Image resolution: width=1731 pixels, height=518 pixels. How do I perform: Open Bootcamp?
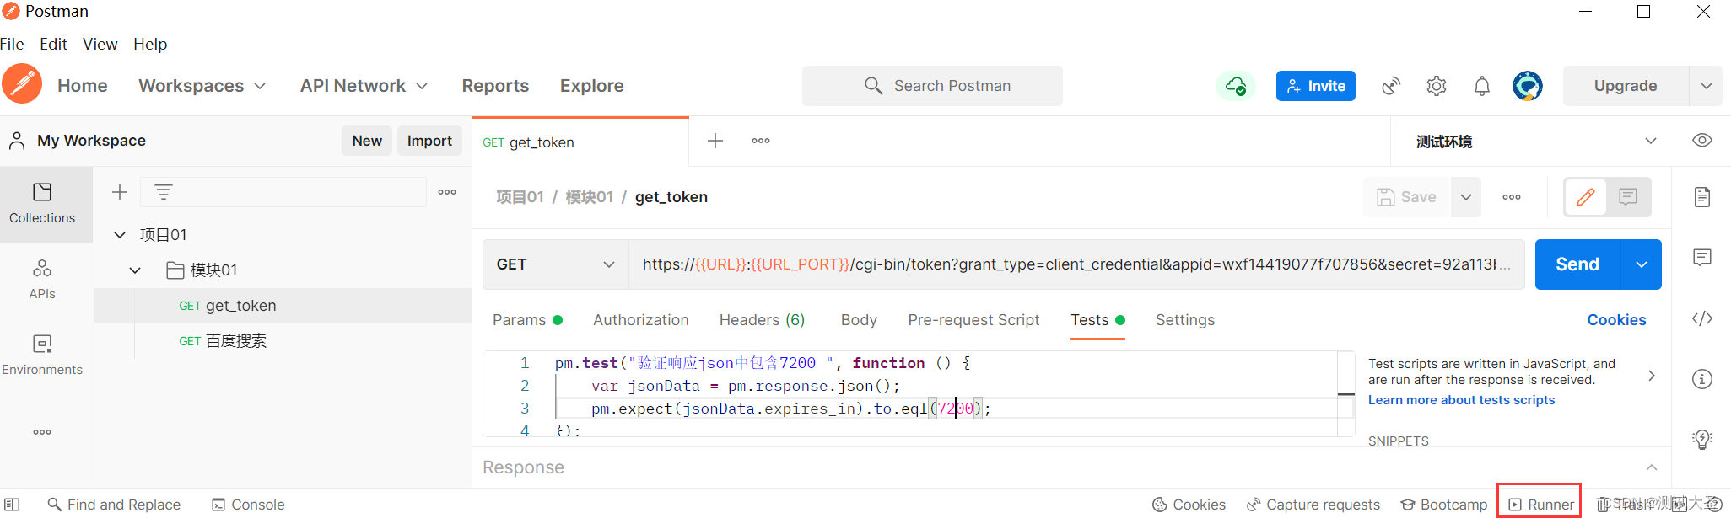pos(1444,505)
